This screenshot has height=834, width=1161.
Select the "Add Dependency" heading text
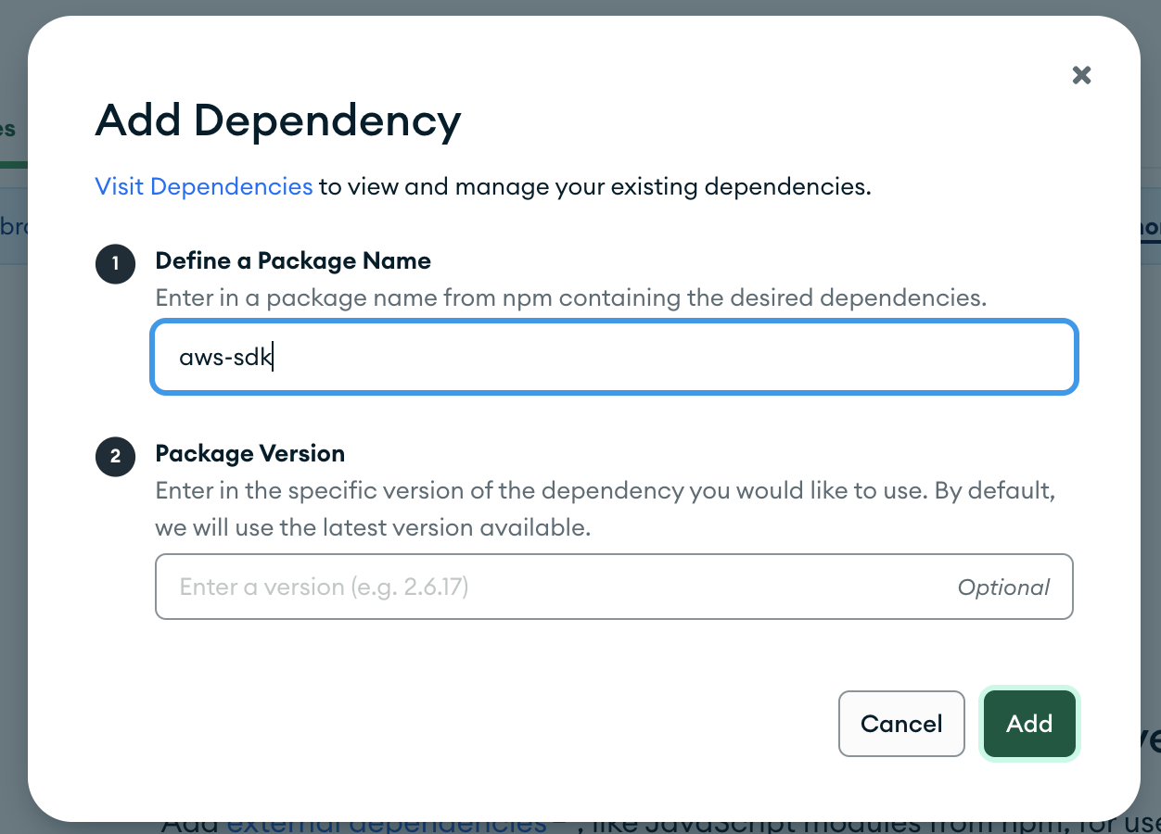pos(278,121)
